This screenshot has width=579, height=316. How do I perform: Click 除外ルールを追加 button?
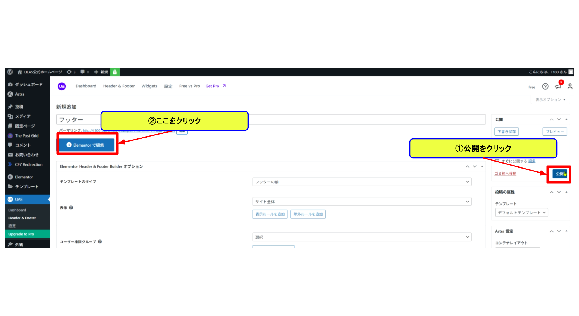point(308,214)
